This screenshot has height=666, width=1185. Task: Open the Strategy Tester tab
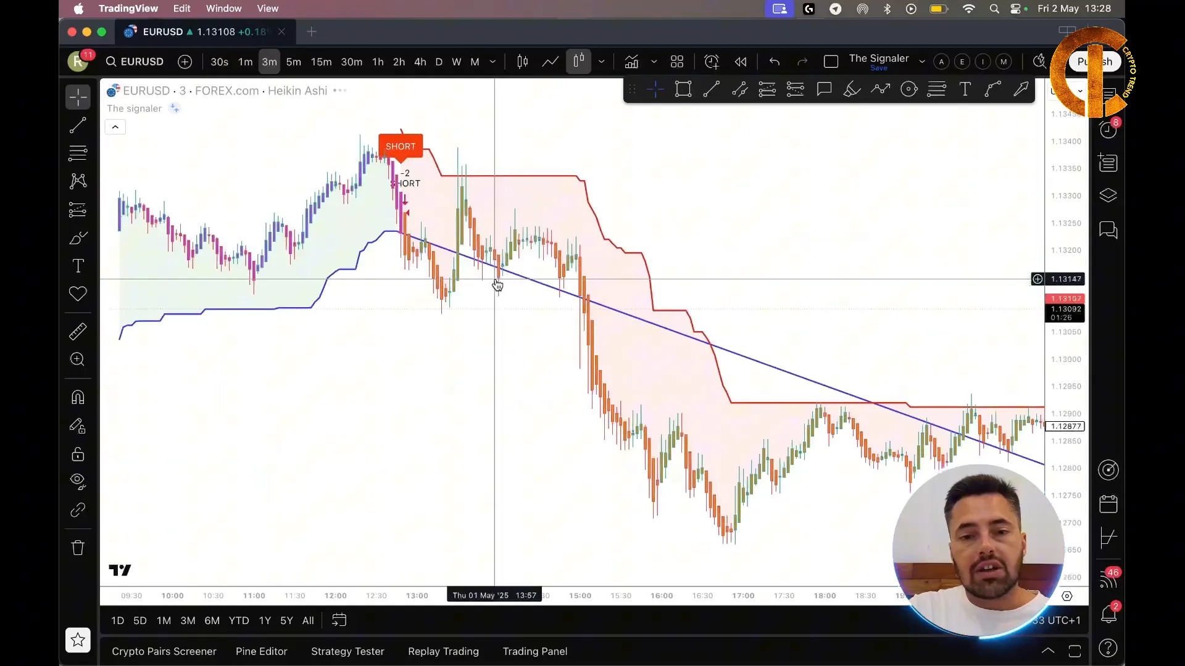pos(347,651)
